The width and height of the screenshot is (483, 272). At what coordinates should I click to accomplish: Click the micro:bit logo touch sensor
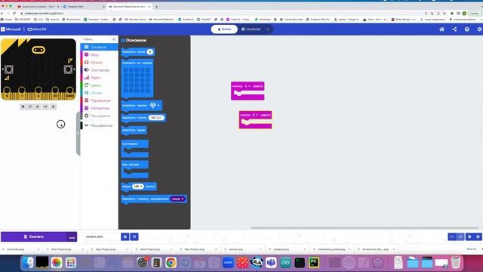click(38, 50)
